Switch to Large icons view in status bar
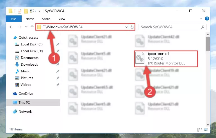This screenshot has height=138, width=216. (206, 130)
